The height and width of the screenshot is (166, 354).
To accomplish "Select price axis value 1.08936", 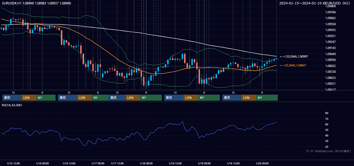I will coord(330,60).
